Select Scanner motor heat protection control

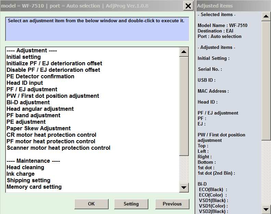click(59, 148)
